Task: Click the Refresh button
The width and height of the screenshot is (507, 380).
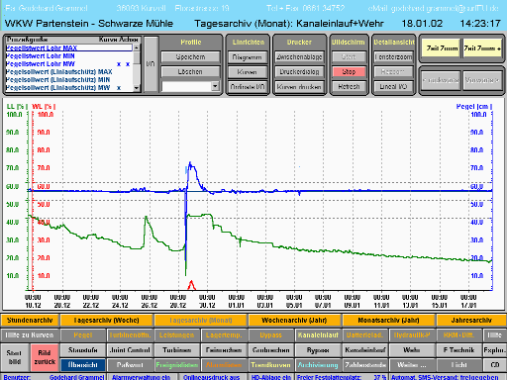Action: (x=349, y=86)
